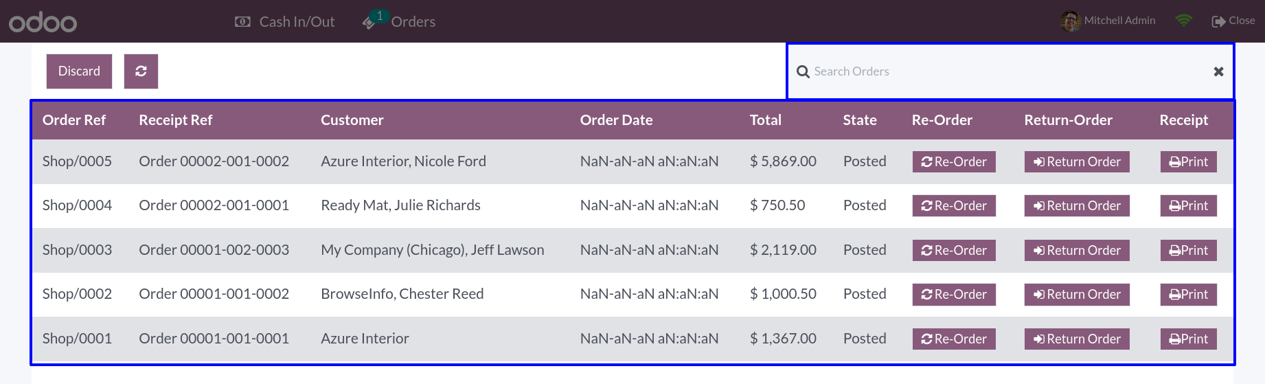Clear search with the X icon

tap(1218, 71)
